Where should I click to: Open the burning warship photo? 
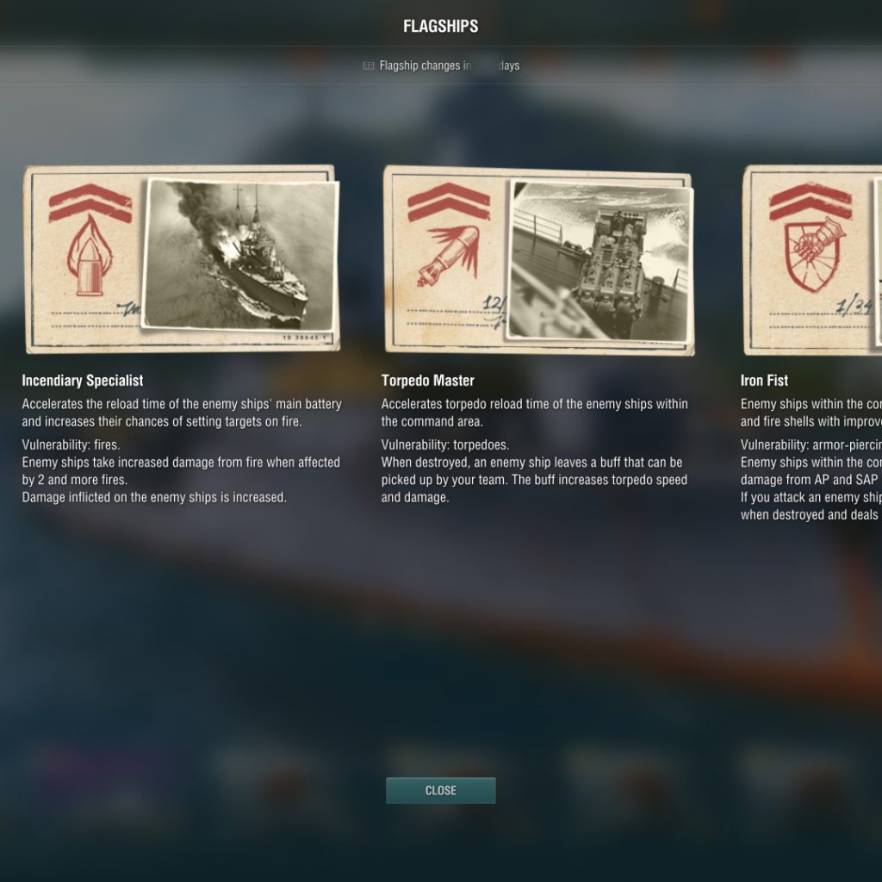pos(240,254)
